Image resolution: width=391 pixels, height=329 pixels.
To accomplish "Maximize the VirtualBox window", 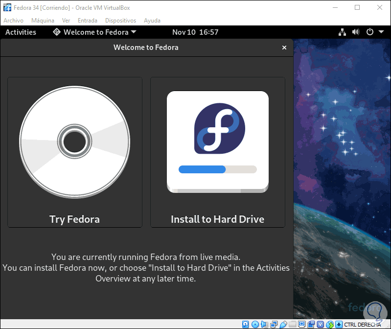I will [357, 7].
